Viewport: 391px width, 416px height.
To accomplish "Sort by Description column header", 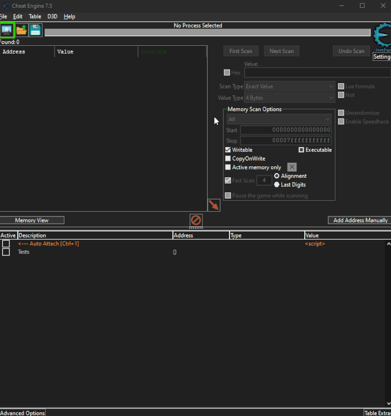I will 95,236.
